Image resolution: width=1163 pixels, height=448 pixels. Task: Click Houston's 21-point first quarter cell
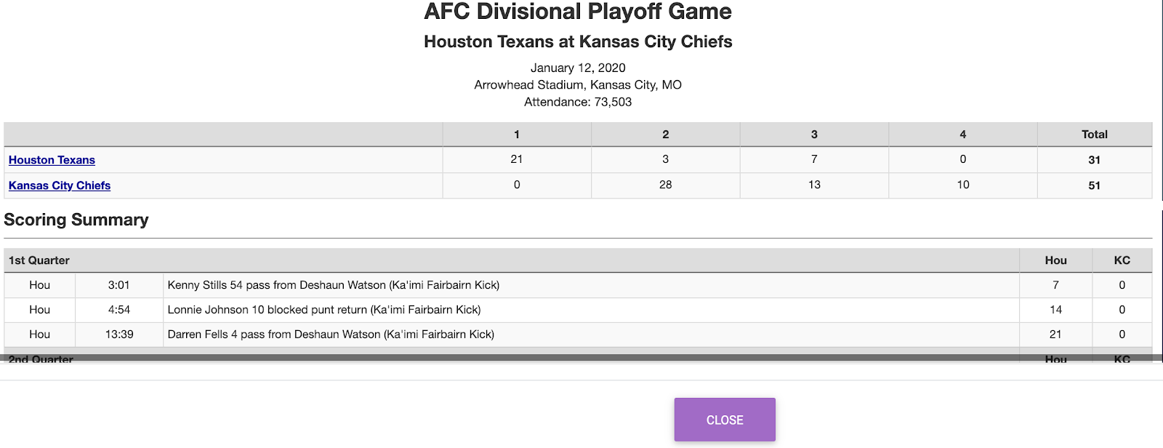[517, 159]
